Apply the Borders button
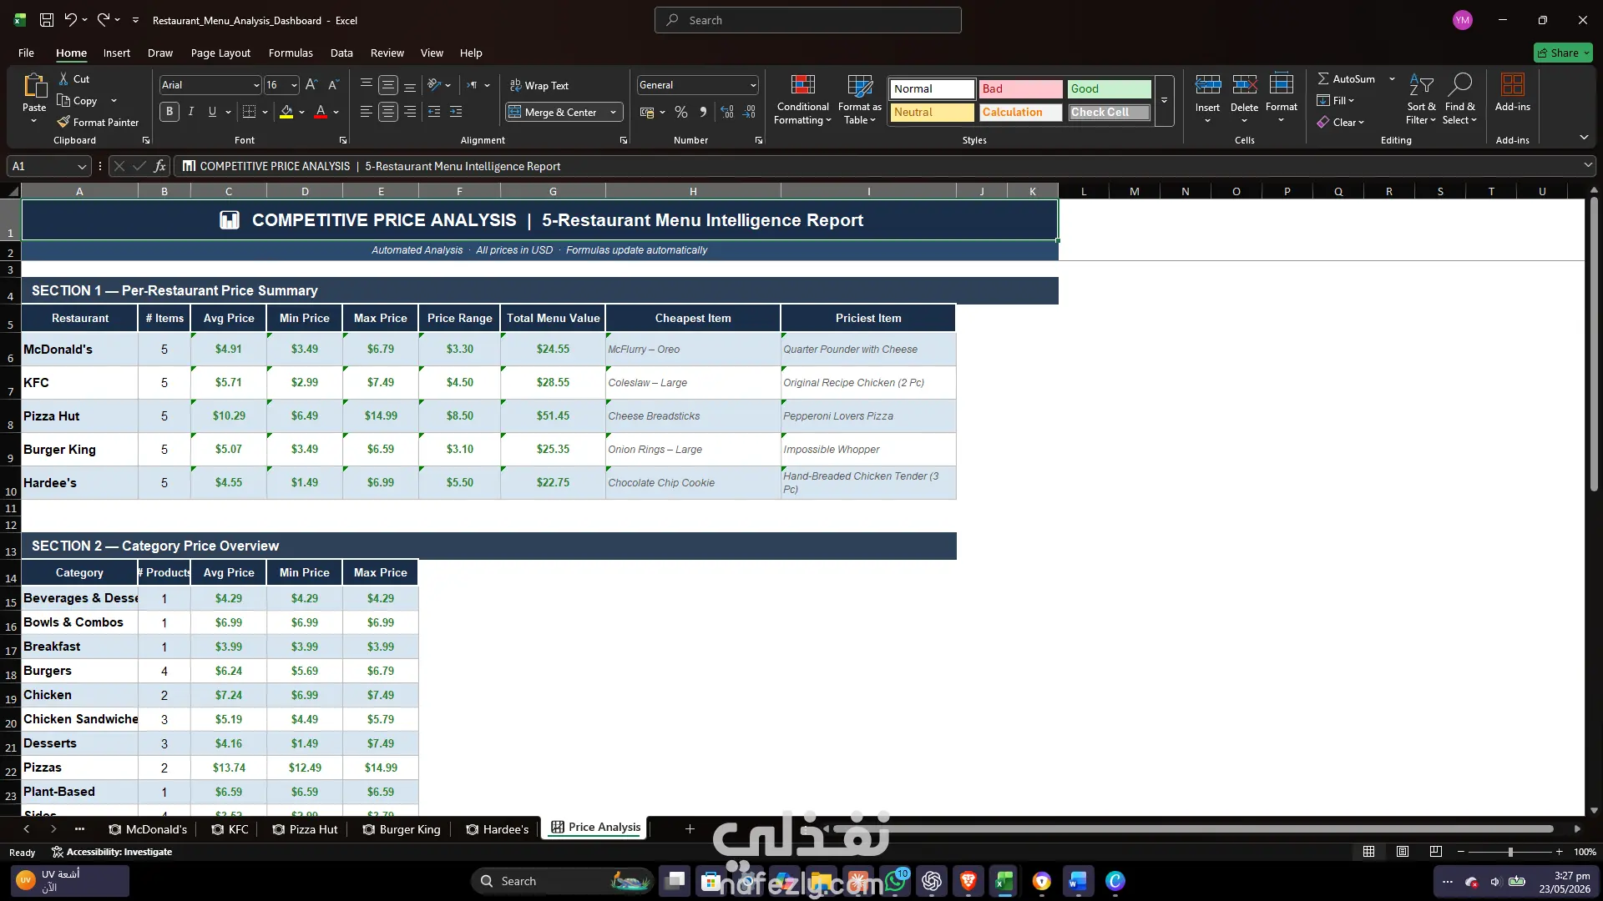The image size is (1603, 901). click(249, 112)
